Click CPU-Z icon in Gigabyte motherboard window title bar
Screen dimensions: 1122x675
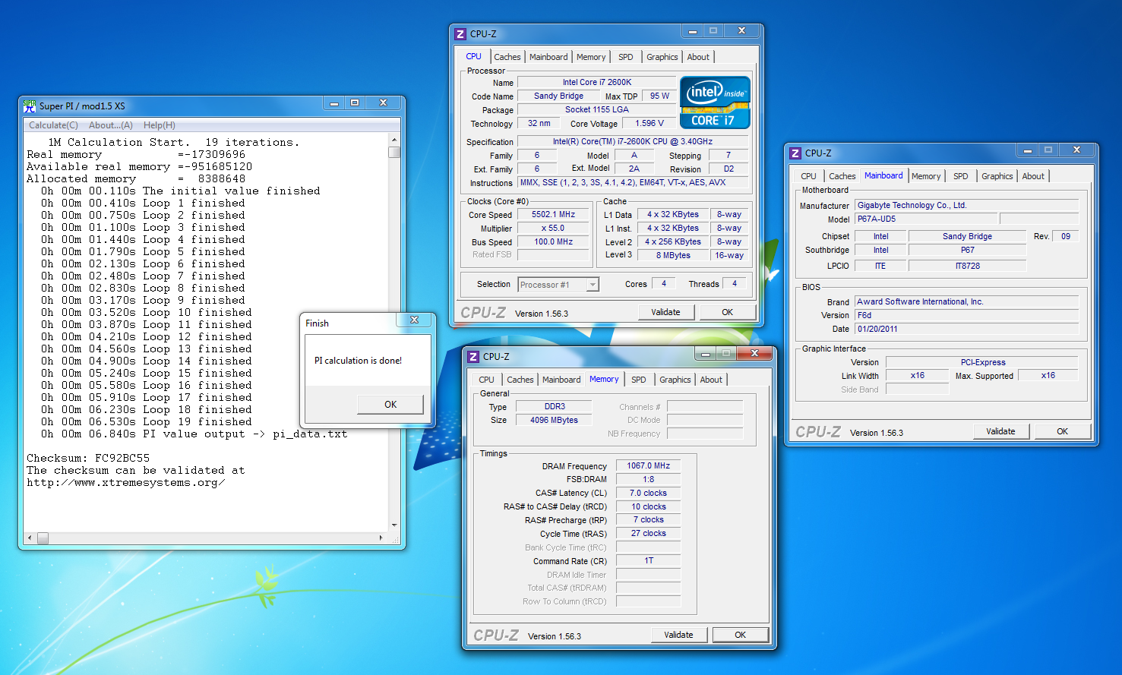pyautogui.click(x=795, y=153)
